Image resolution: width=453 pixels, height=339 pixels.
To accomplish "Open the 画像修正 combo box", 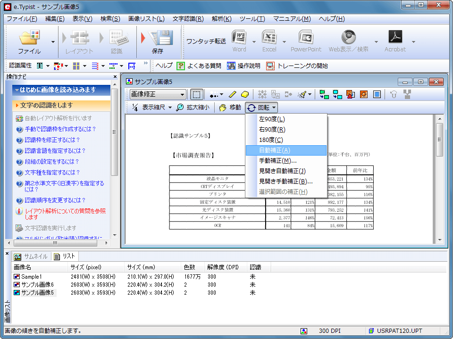I will 158,94.
